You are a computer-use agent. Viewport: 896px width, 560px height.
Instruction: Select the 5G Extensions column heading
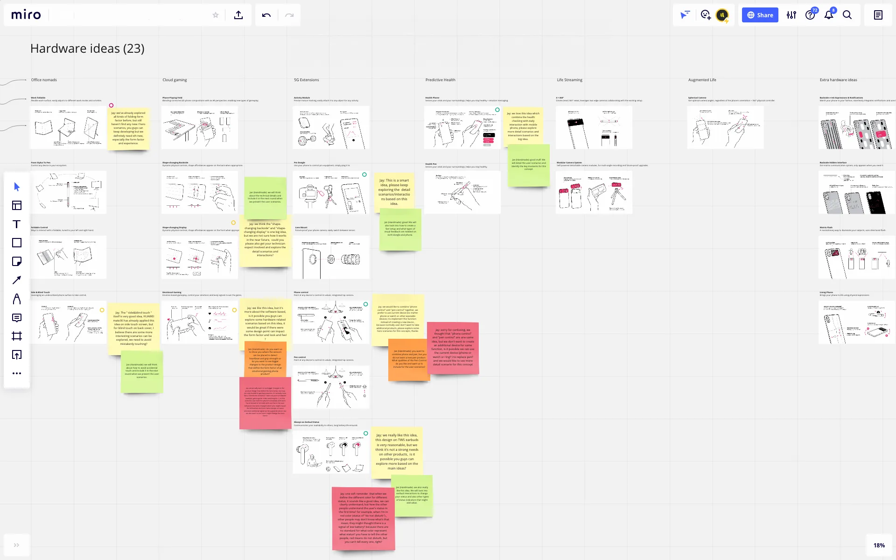[x=307, y=80]
